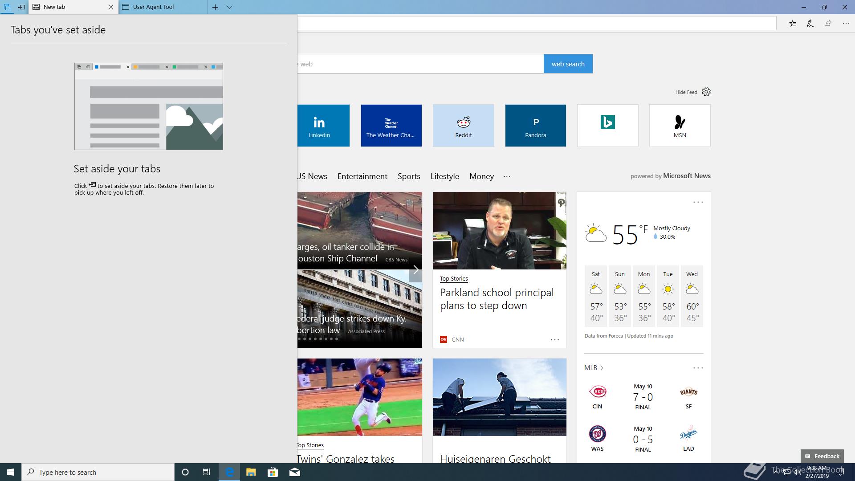Open Microsoft Store from the taskbar

tap(273, 472)
